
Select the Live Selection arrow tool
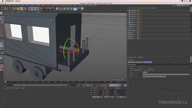tap(11, 9)
